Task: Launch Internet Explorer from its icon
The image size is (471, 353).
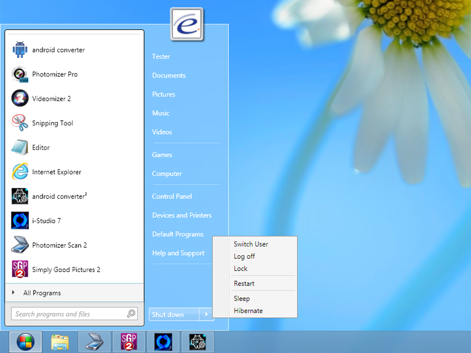Action: (20, 172)
